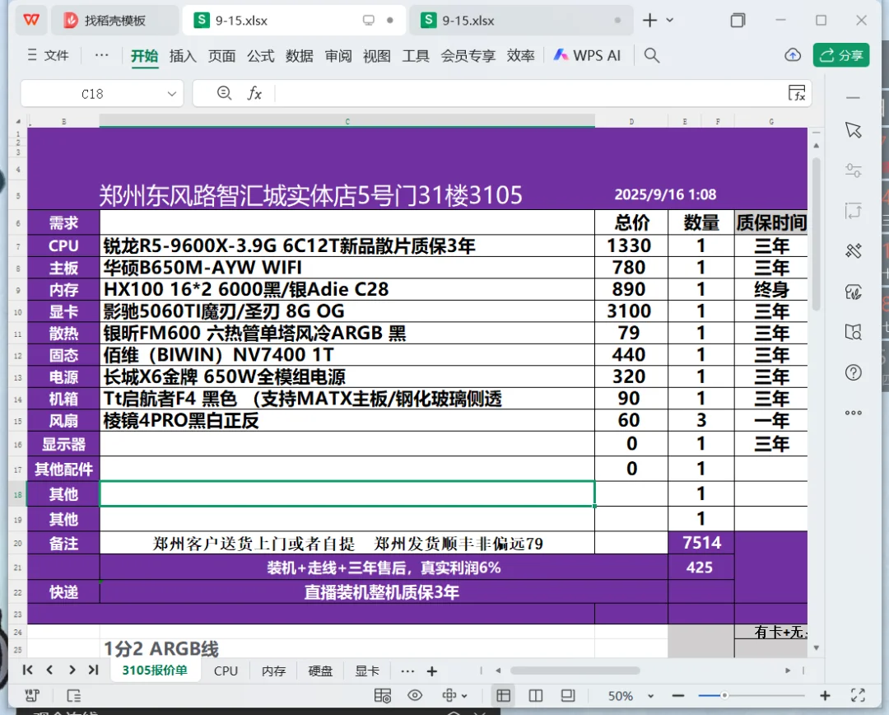
Task: Open the book search sidebar icon
Action: [x=854, y=332]
